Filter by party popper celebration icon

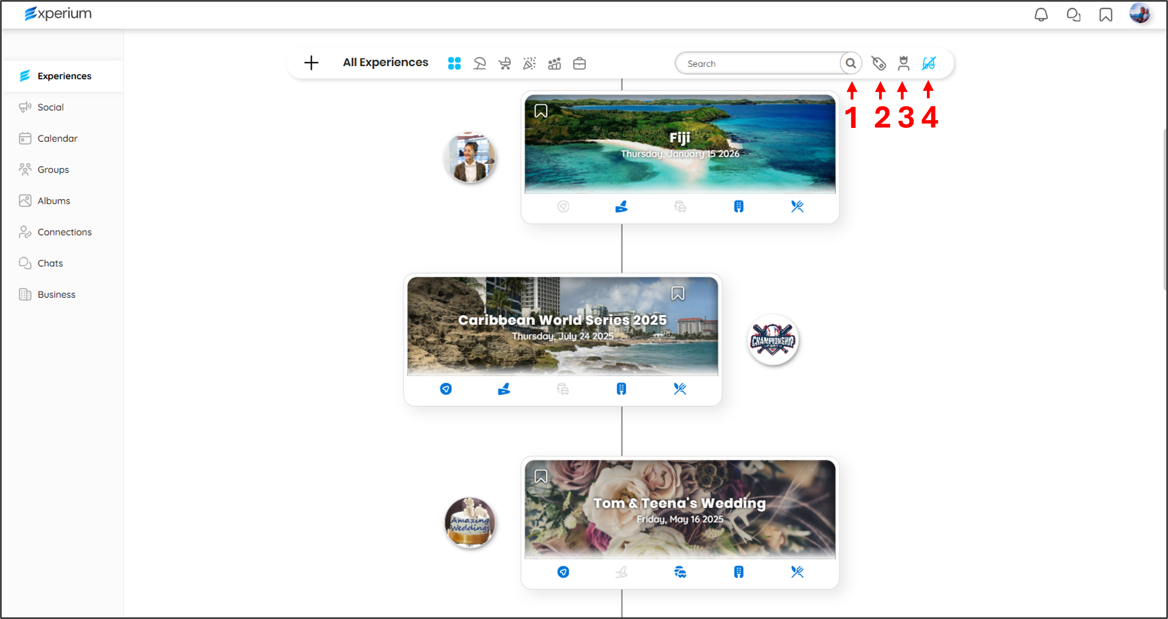(529, 64)
